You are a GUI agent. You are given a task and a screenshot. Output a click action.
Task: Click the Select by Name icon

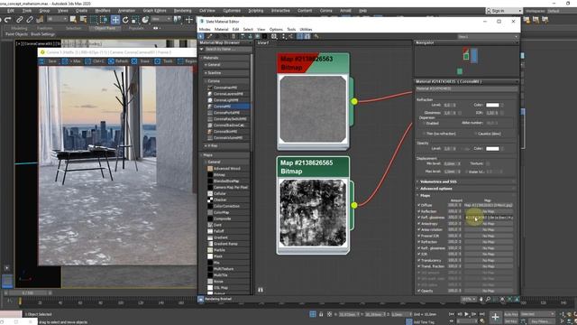coord(83,20)
